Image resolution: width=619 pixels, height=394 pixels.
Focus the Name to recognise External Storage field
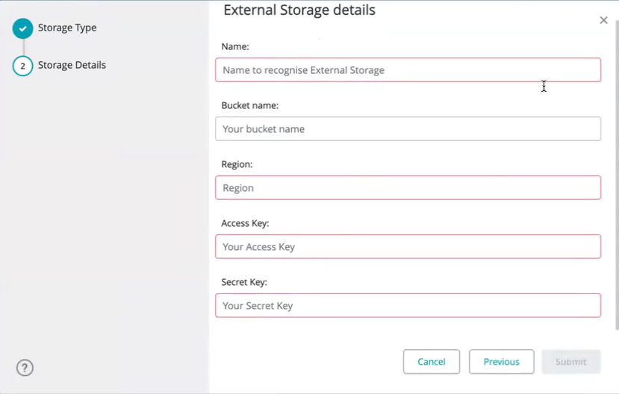tap(408, 70)
